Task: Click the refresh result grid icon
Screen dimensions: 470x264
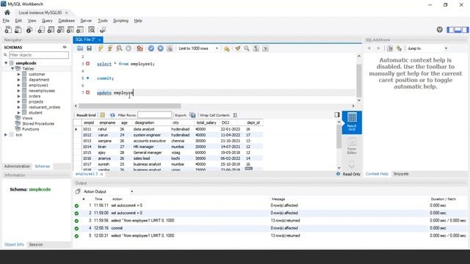Action: (x=112, y=115)
